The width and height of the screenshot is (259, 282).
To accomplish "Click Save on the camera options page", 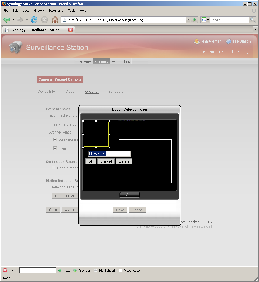I will point(53,210).
